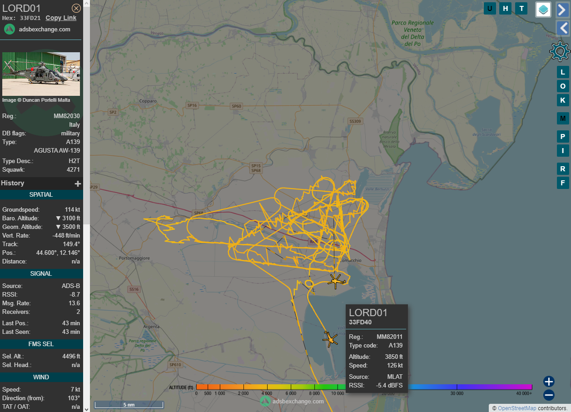Click the Copy Link link

coord(61,18)
